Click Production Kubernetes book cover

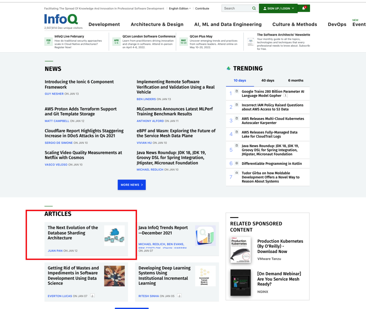point(240,250)
